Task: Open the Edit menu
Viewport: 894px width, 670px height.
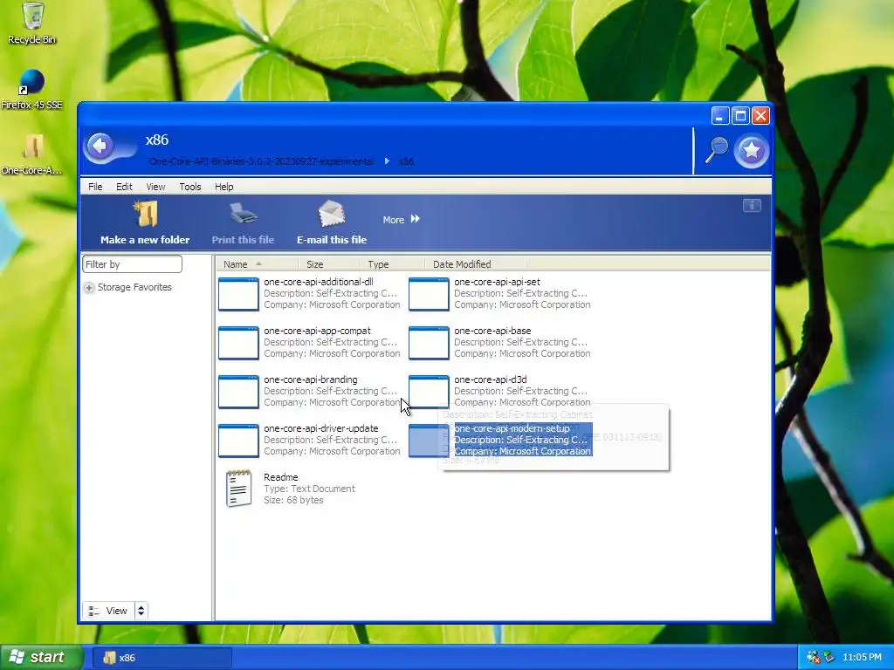Action: pyautogui.click(x=124, y=187)
